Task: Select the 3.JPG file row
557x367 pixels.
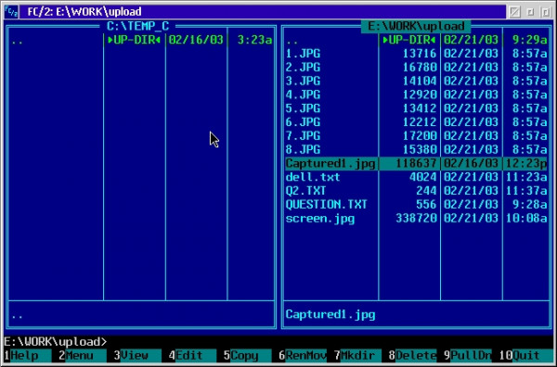Action: pos(416,81)
